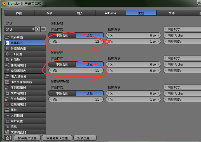The width and height of the screenshot is (201, 142).
Task: Open the Add-ons tab
Action: [x=111, y=13]
